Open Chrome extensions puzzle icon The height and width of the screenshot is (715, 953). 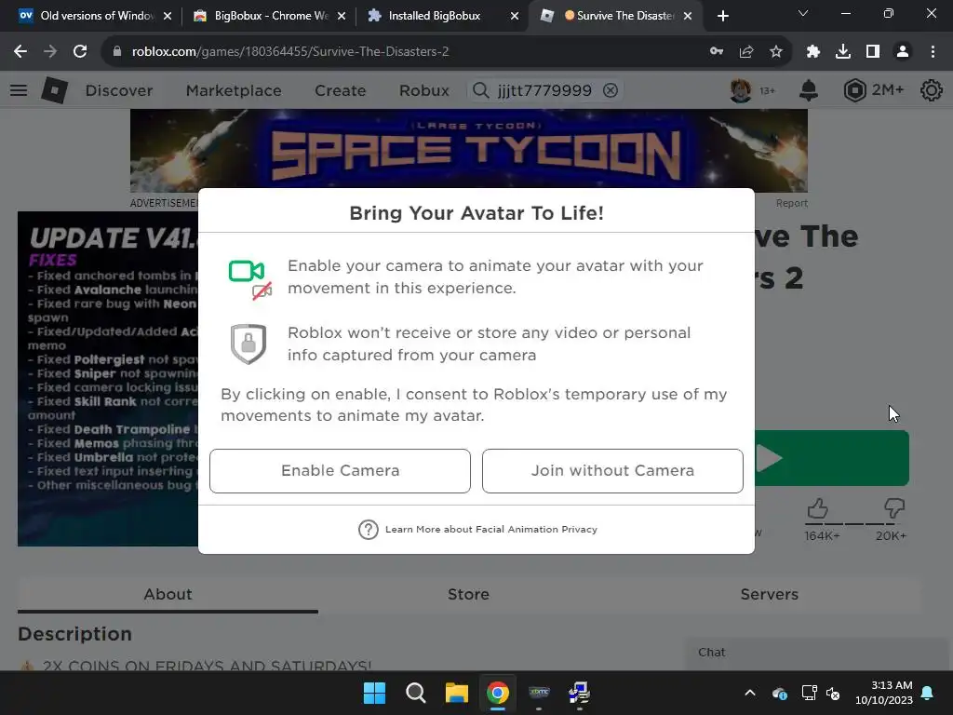813,52
